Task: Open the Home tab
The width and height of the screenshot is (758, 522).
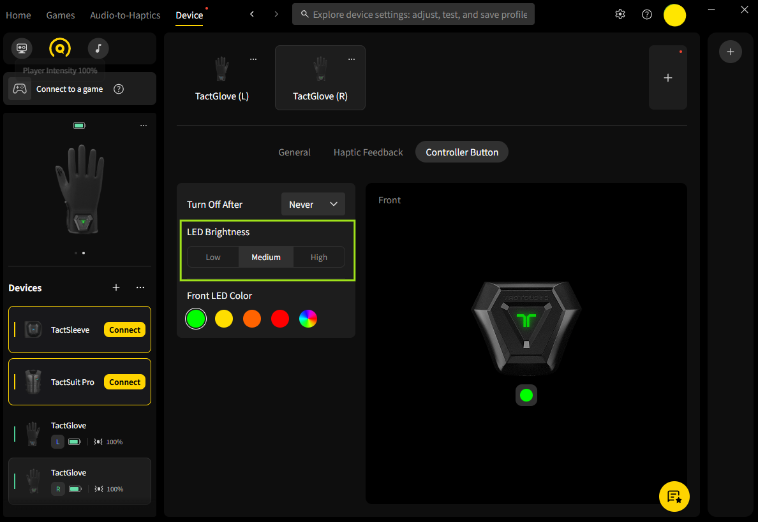Action: 19,15
